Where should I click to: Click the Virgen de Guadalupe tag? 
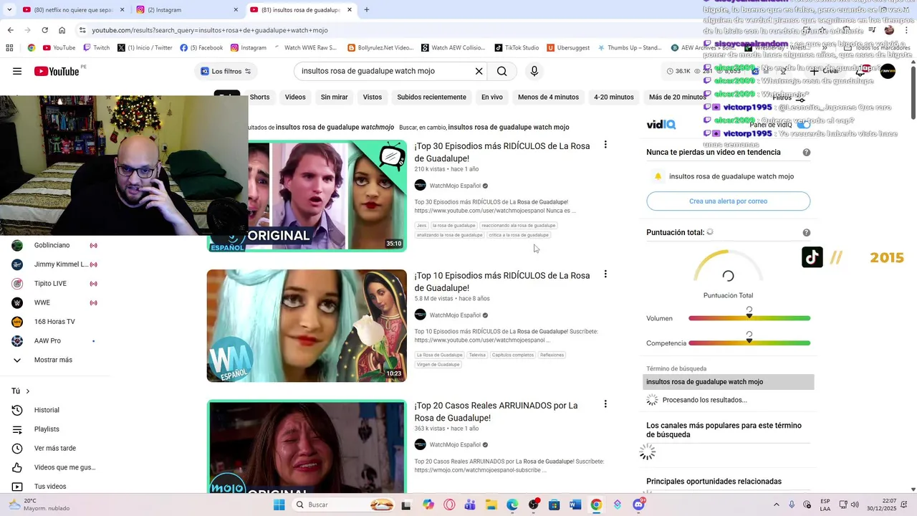tap(438, 365)
